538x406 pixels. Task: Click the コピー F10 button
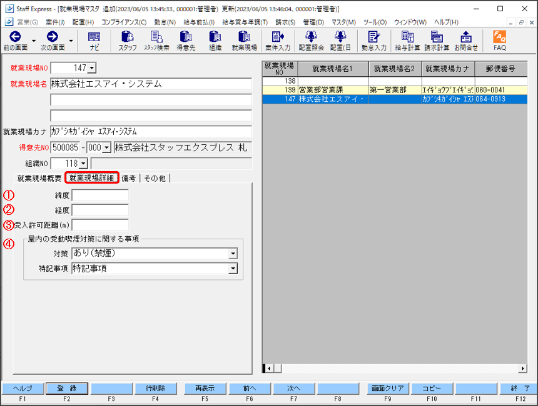coord(432,389)
